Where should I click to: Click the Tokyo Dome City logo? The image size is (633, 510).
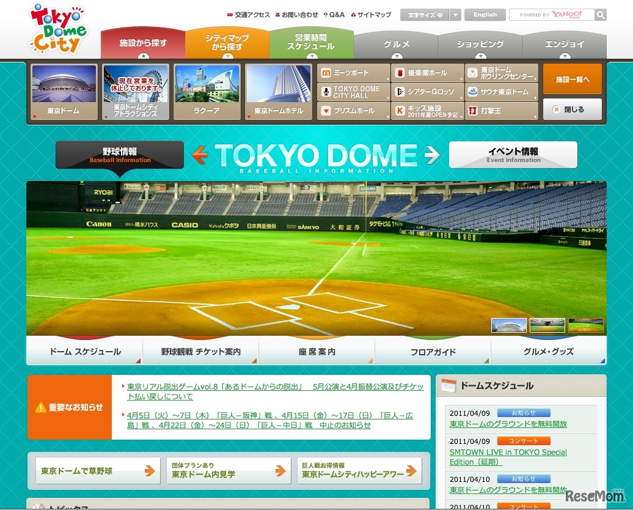coord(58,29)
